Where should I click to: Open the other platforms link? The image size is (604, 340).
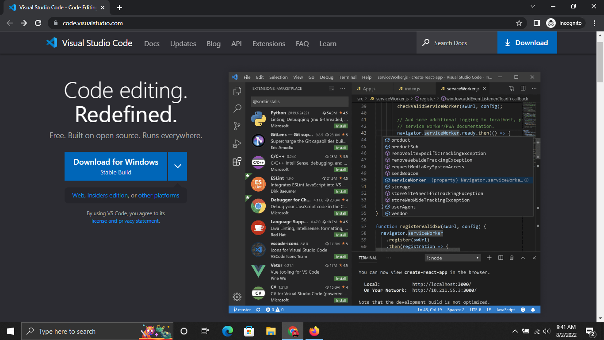click(x=159, y=195)
